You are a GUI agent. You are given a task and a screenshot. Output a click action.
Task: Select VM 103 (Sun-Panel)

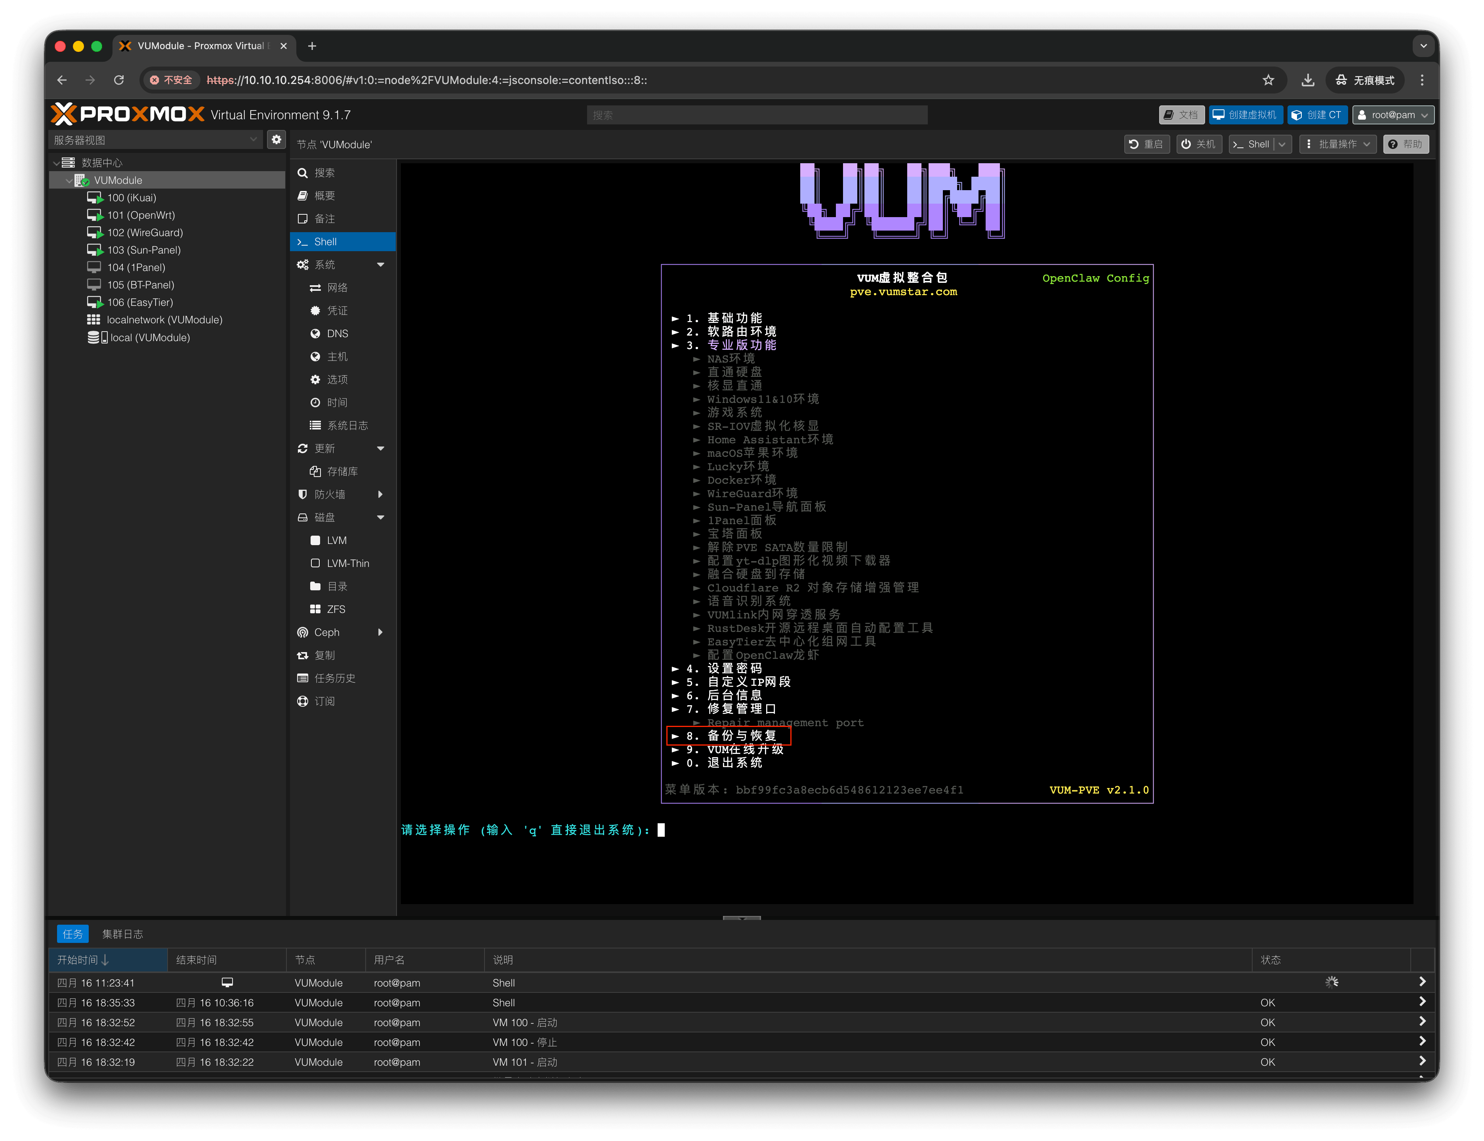pos(143,250)
